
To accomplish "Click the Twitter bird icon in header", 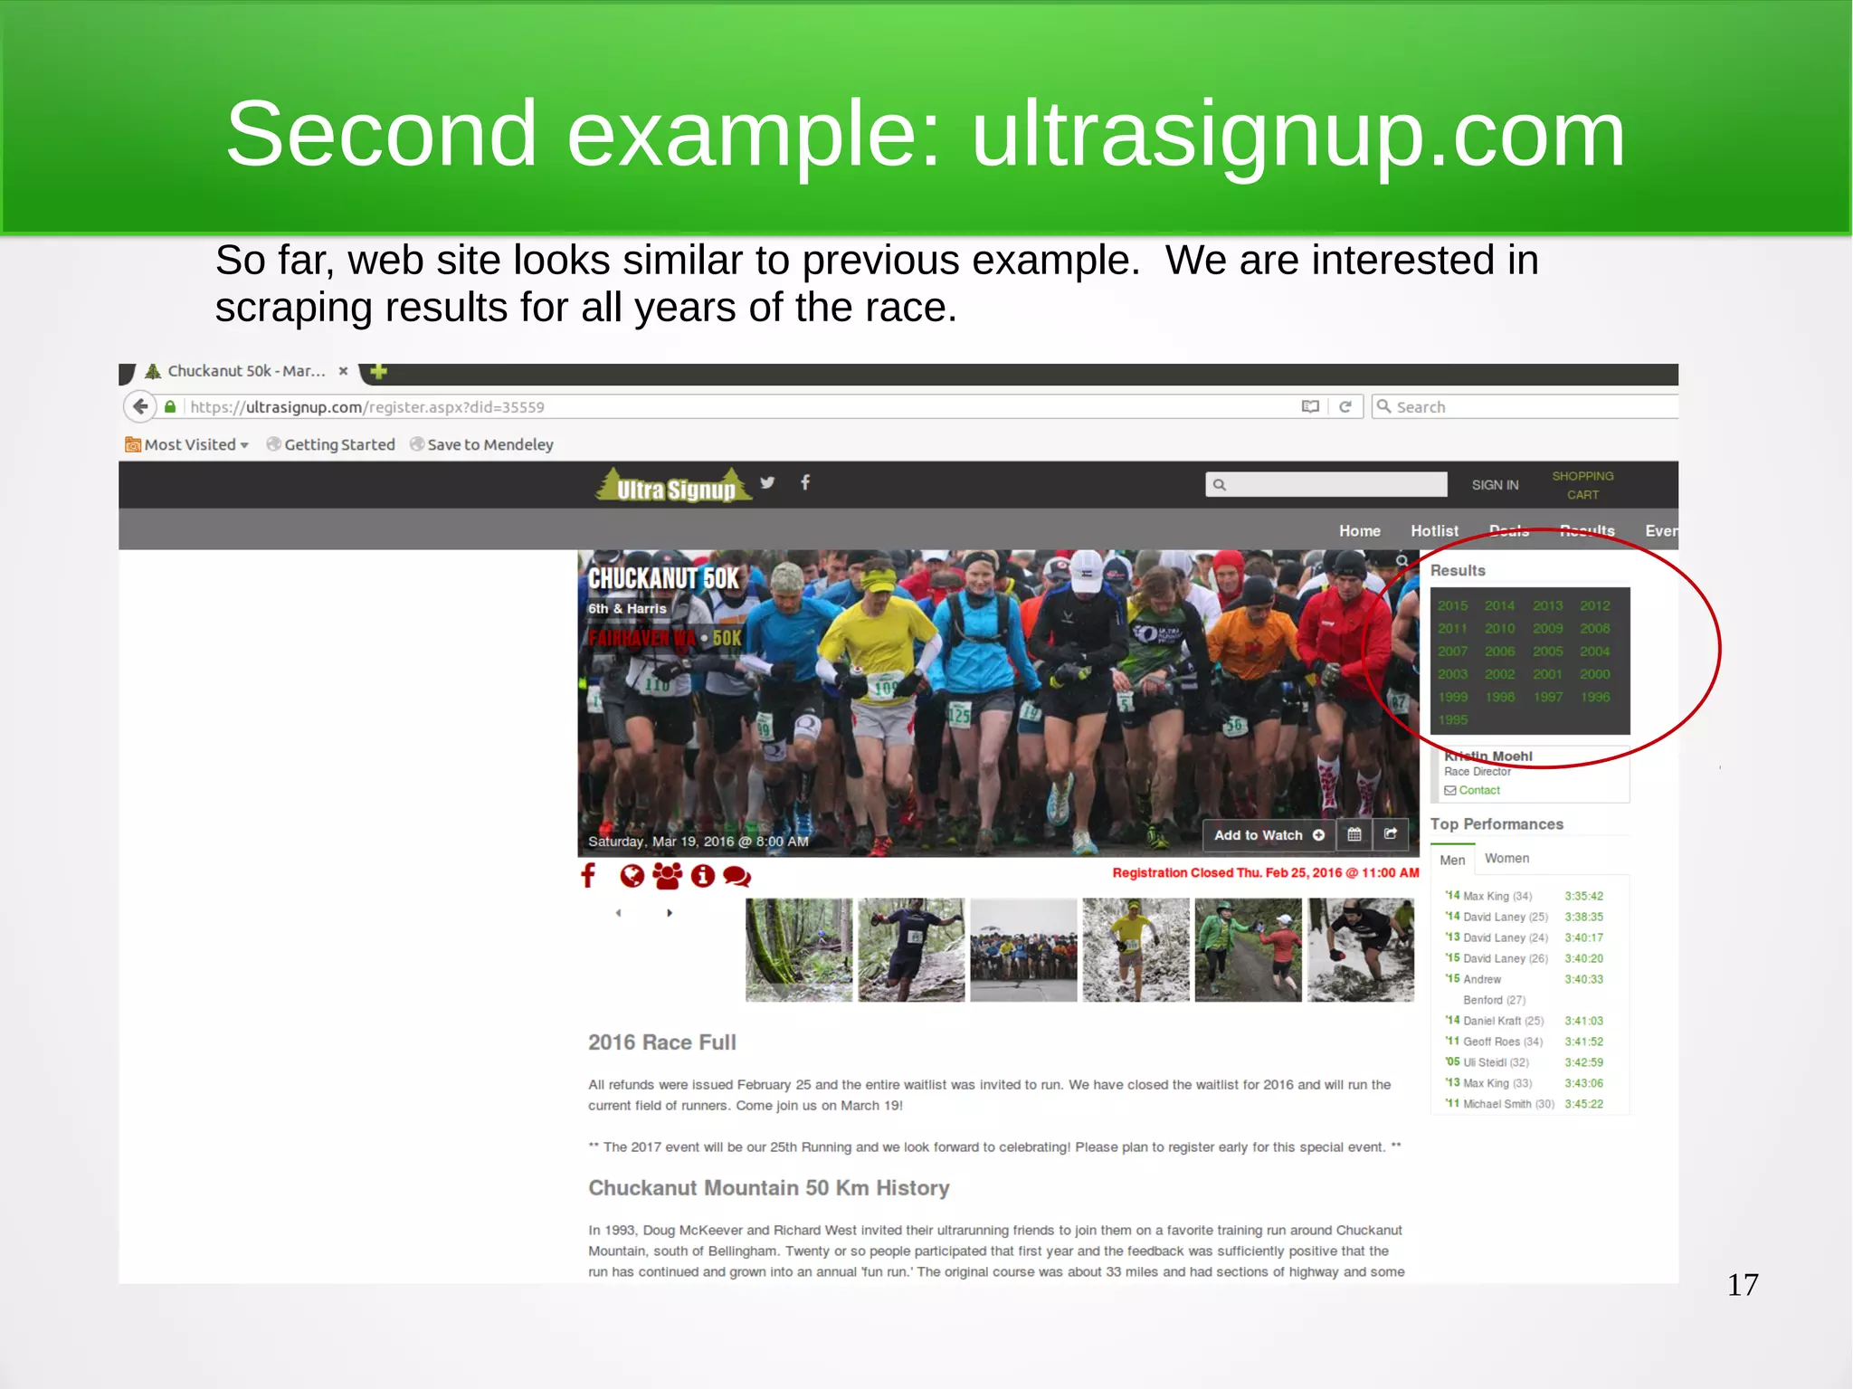I will tap(767, 482).
